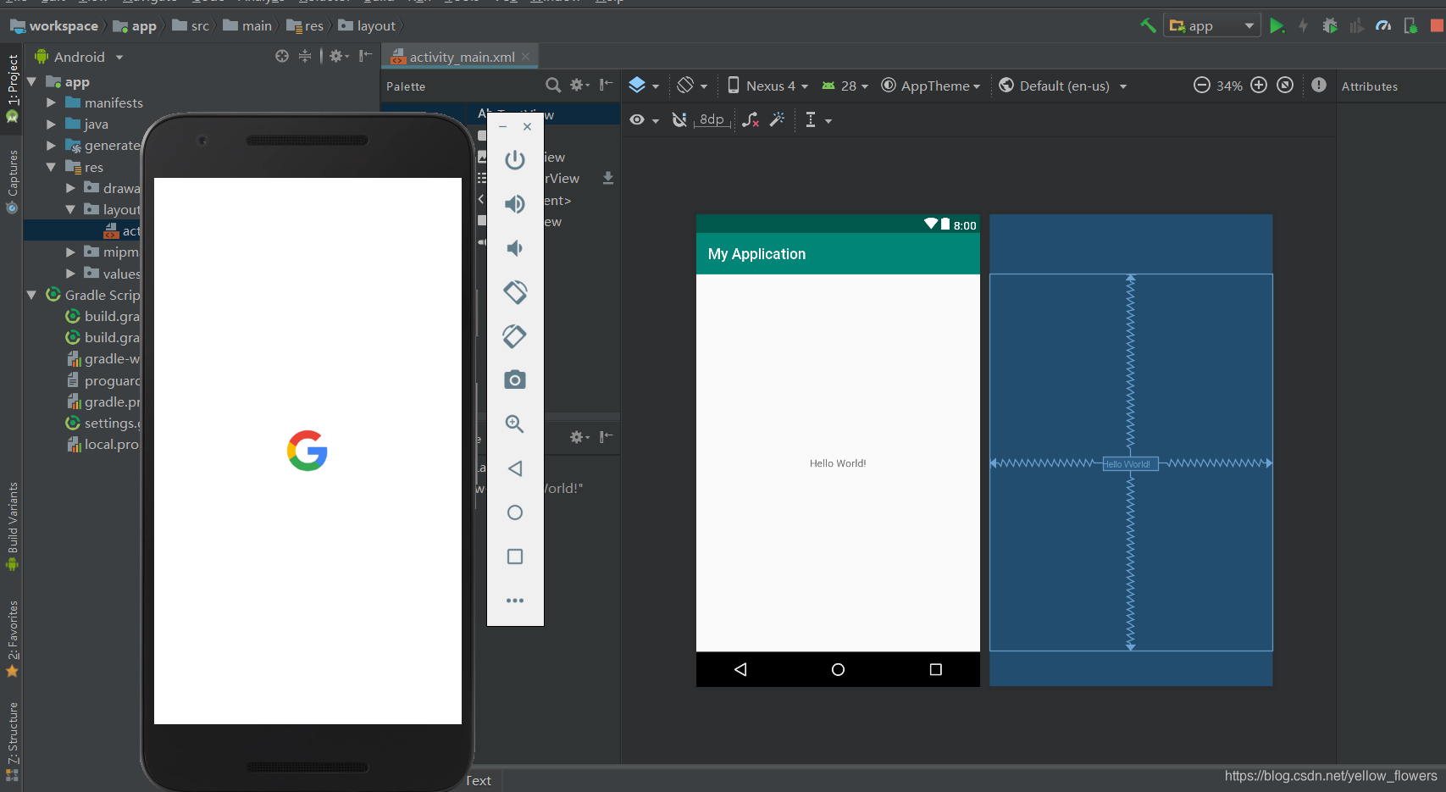
Task: Open the View Options eye dropdown
Action: coord(644,120)
